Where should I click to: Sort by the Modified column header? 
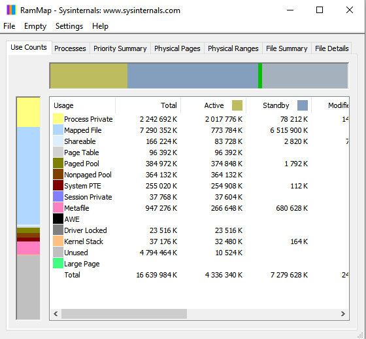coord(330,105)
